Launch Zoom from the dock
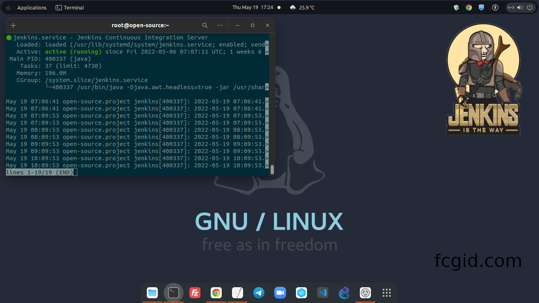 [280, 293]
